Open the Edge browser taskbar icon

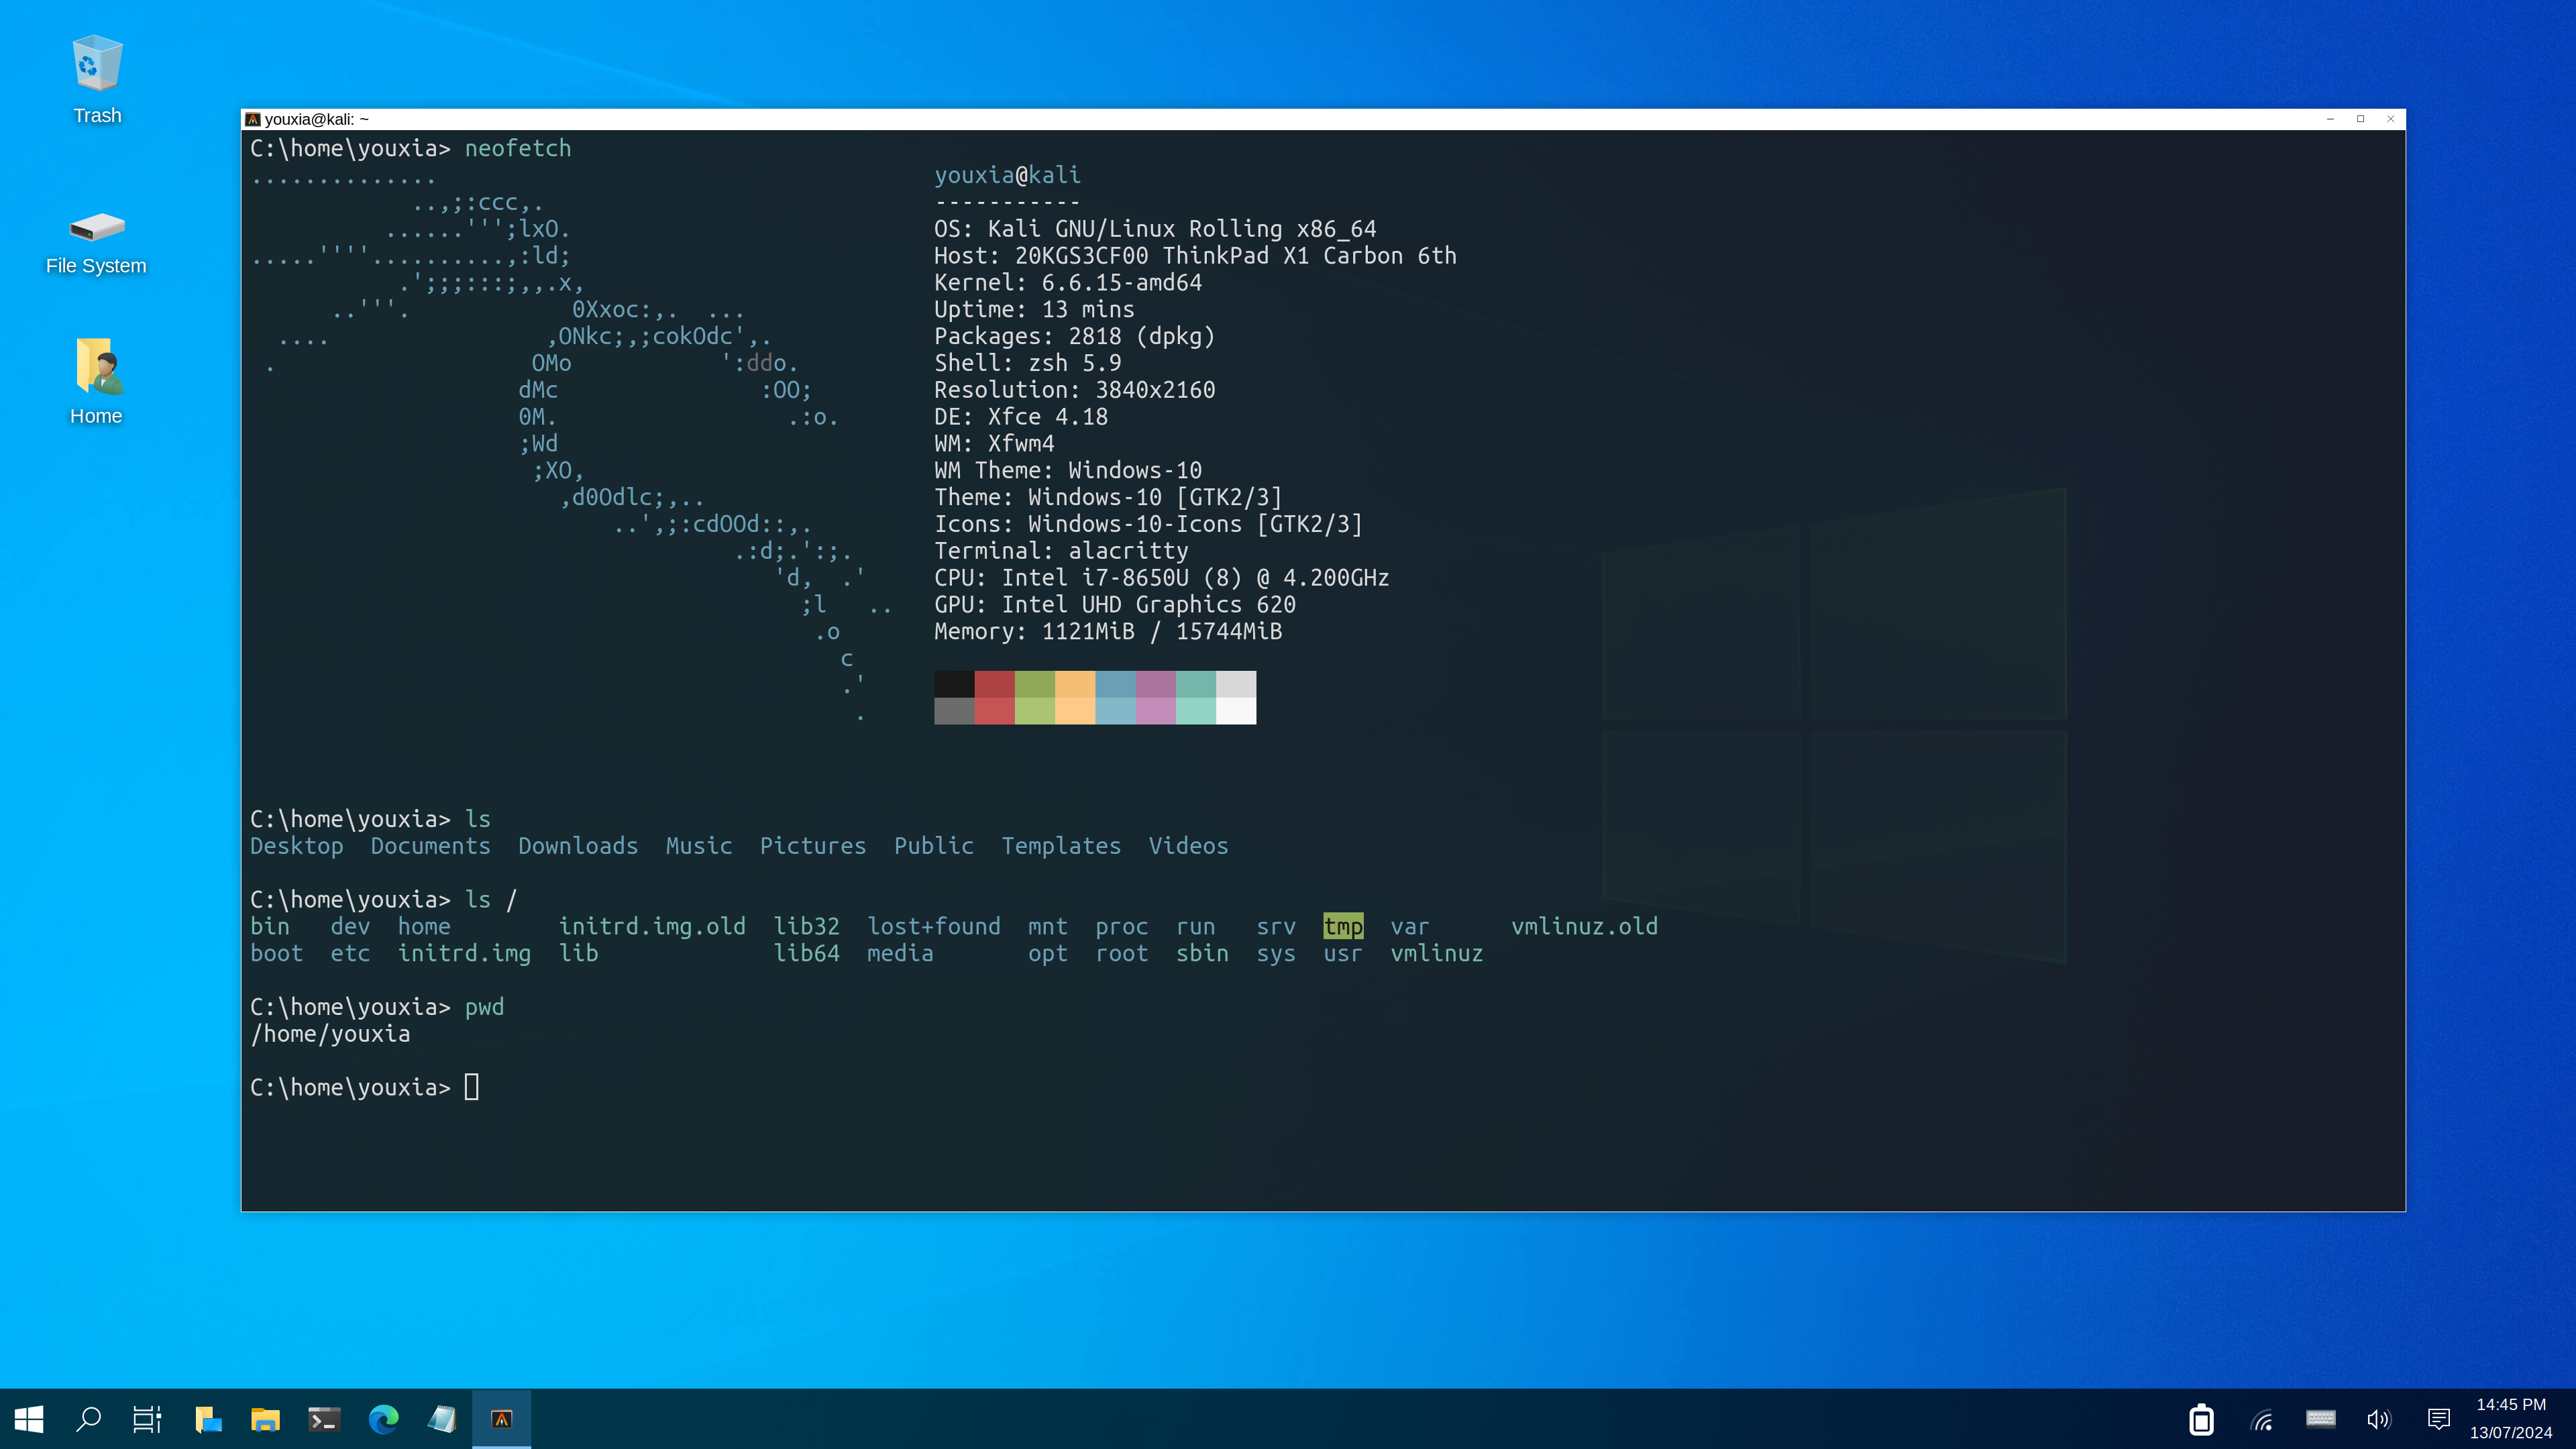tap(383, 1418)
